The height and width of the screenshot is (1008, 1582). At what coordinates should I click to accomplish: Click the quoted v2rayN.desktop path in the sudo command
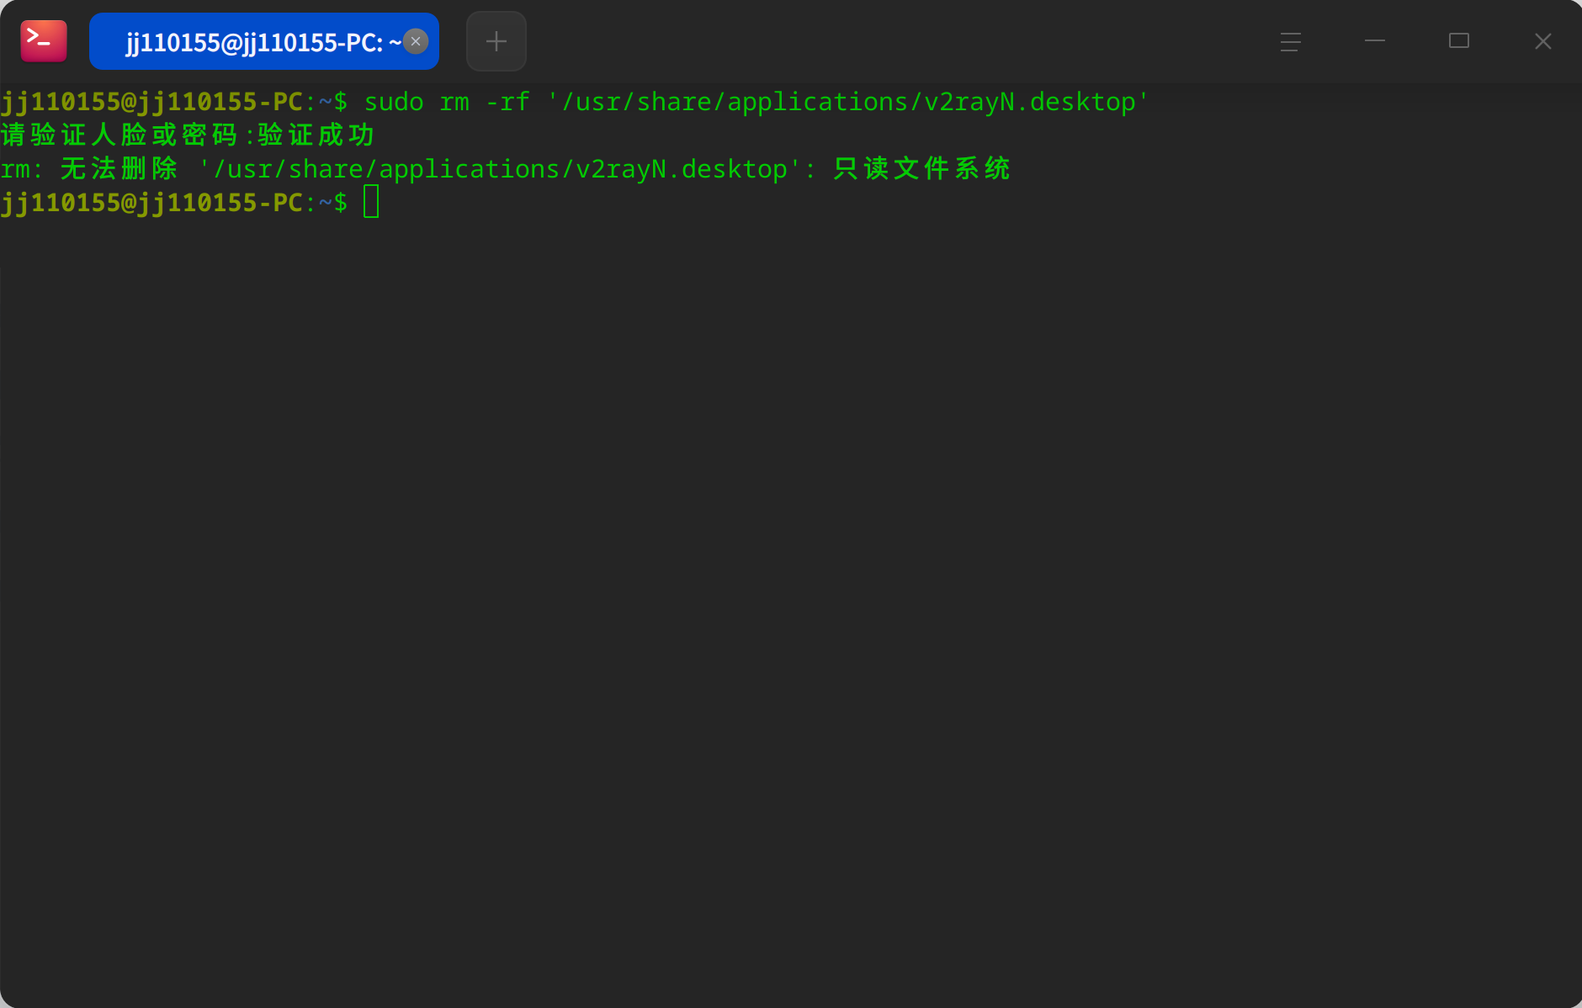point(848,102)
